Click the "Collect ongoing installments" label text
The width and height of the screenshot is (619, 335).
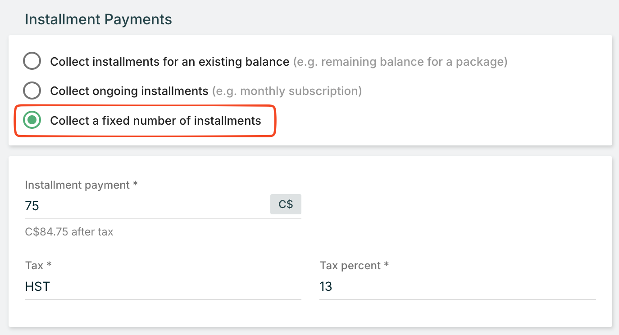129,91
